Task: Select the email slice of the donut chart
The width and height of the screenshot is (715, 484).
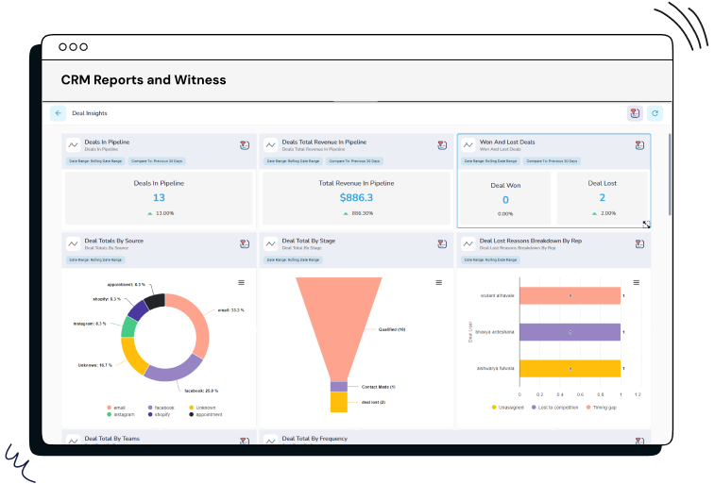Action: coord(197,319)
